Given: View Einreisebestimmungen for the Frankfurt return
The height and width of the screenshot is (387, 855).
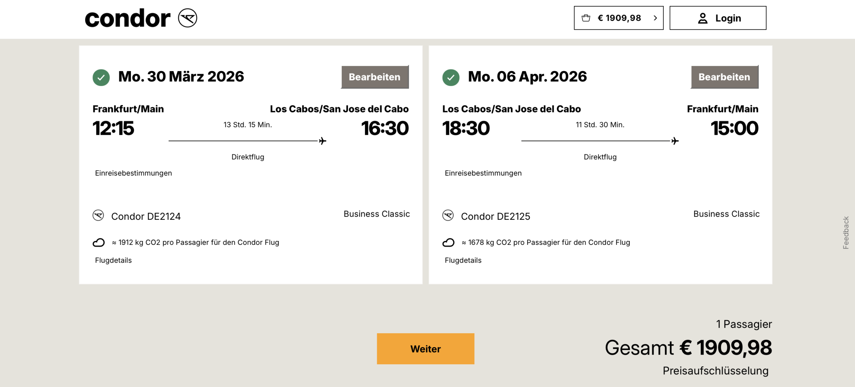Looking at the screenshot, I should click(x=483, y=173).
